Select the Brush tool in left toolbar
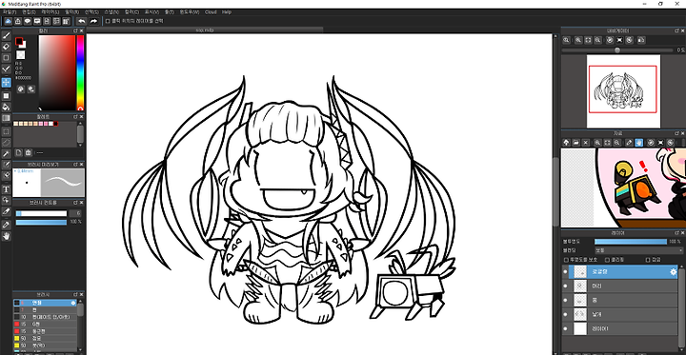The width and height of the screenshot is (686, 355). click(6, 35)
